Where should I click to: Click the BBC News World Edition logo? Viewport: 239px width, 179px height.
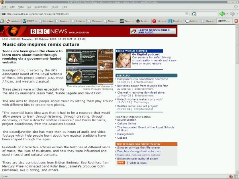(x=60, y=31)
